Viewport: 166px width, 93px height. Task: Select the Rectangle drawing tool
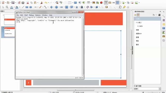click(x=27, y=7)
